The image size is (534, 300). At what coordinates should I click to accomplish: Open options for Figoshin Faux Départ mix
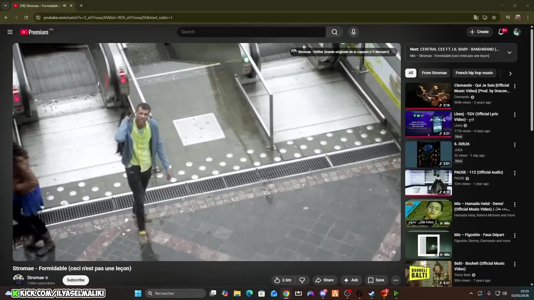coord(514,235)
